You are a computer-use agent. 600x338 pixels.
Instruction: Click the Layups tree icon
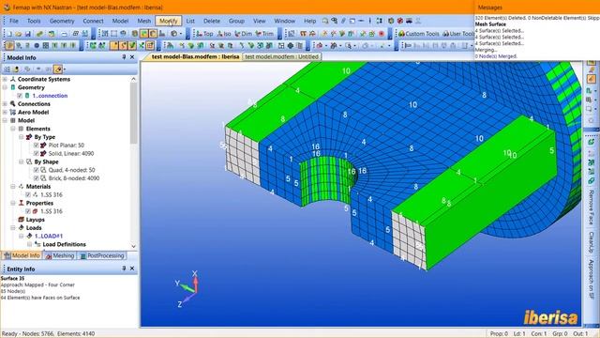coord(21,220)
